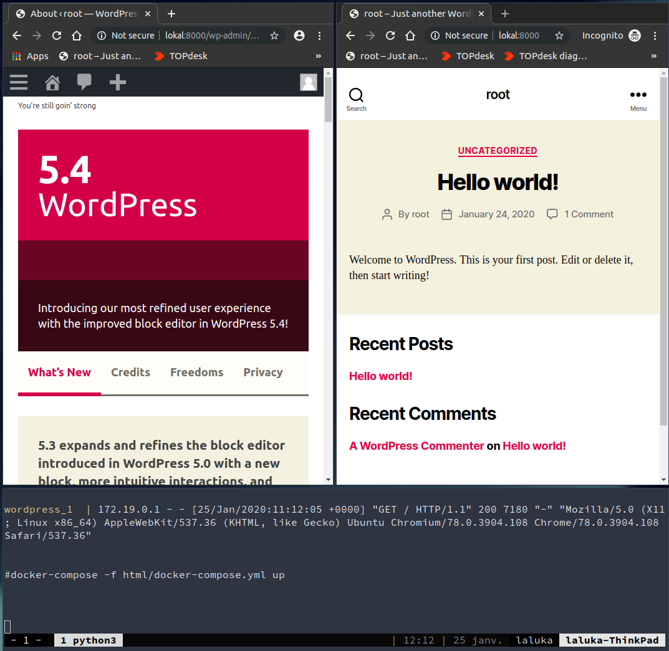The image size is (669, 651).
Task: Click laluka-ThinkPad hostname in status bar
Action: point(612,640)
